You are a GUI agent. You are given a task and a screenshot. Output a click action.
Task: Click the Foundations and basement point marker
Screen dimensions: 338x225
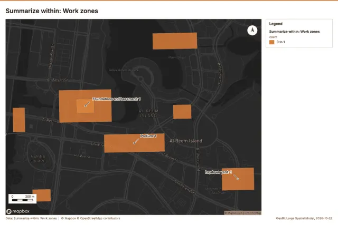point(86,106)
